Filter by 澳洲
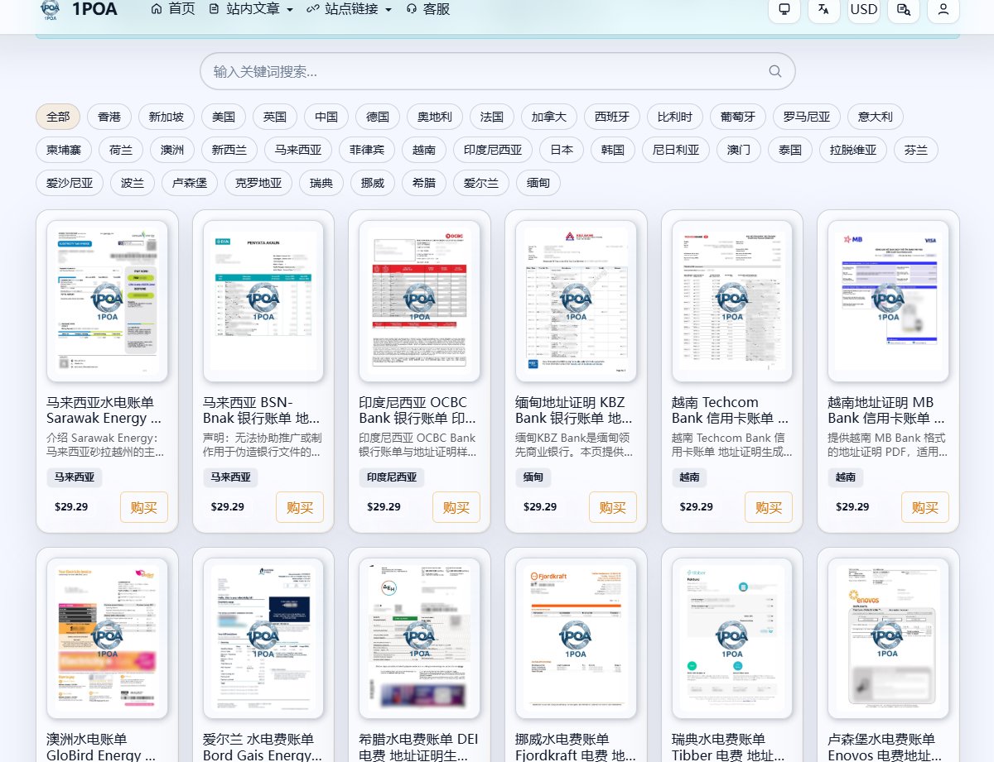994x762 pixels. [172, 150]
